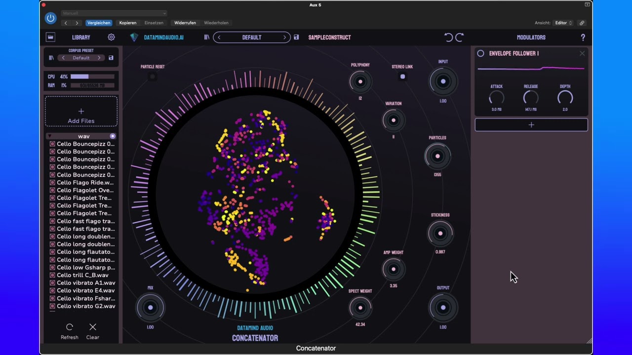Image resolution: width=632 pixels, height=355 pixels.
Task: Go to previous main preset arrow
Action: click(219, 37)
